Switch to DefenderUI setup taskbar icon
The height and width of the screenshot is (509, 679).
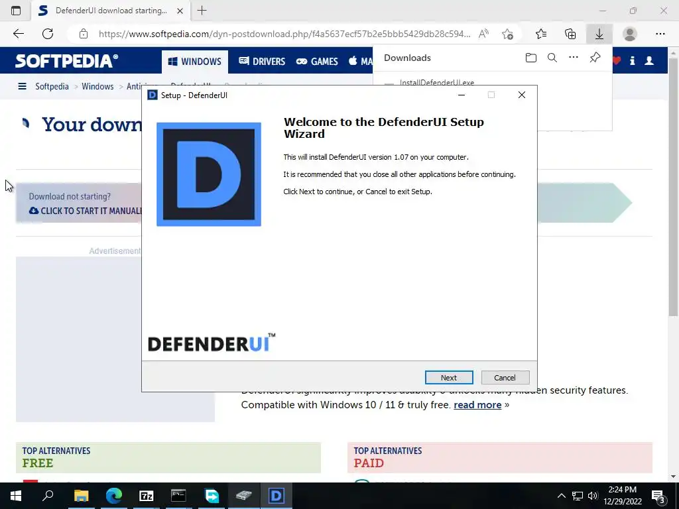pyautogui.click(x=277, y=496)
